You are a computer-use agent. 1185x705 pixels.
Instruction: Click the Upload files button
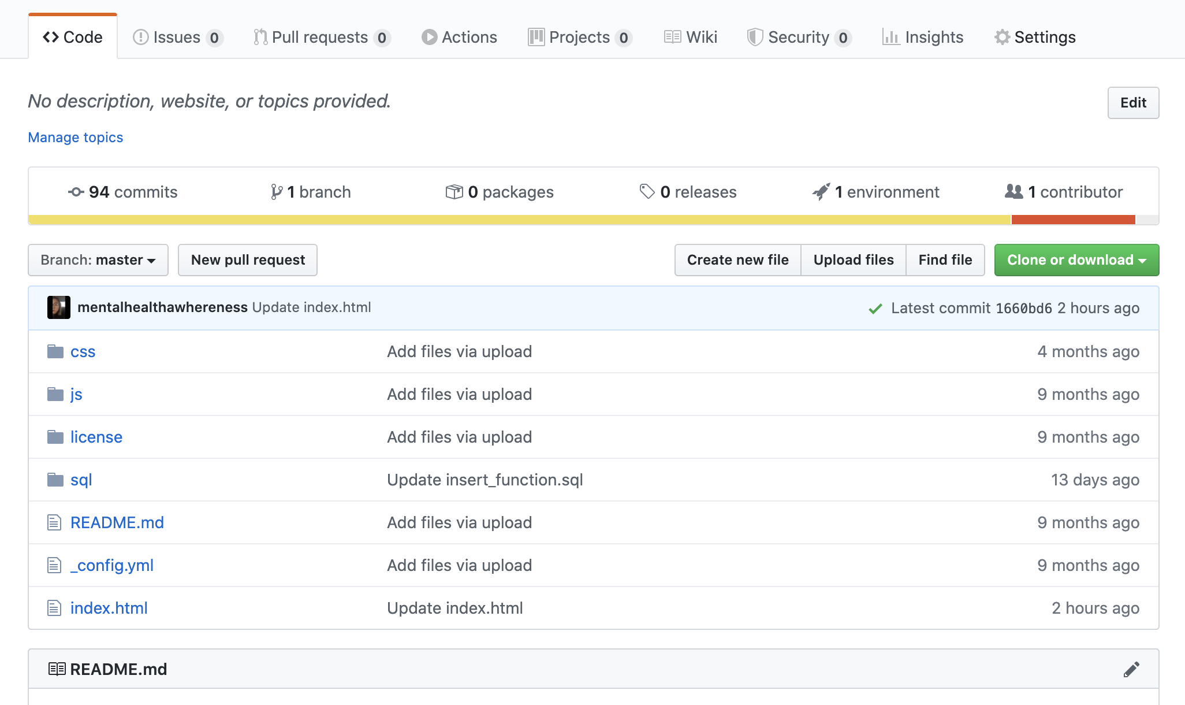click(853, 260)
